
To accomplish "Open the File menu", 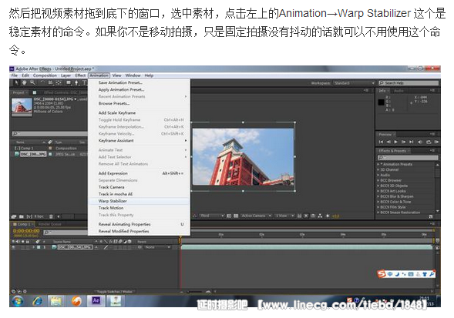I will point(14,75).
